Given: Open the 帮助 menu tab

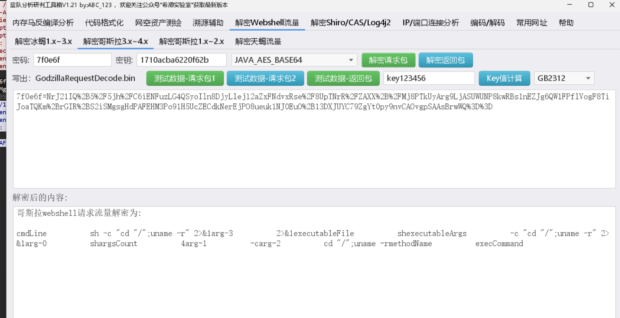Looking at the screenshot, I should pos(566,23).
